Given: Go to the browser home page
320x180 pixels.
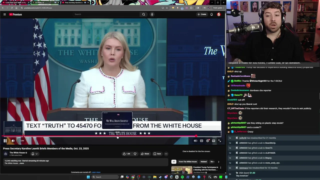Looking at the screenshot, I should click(16, 8).
